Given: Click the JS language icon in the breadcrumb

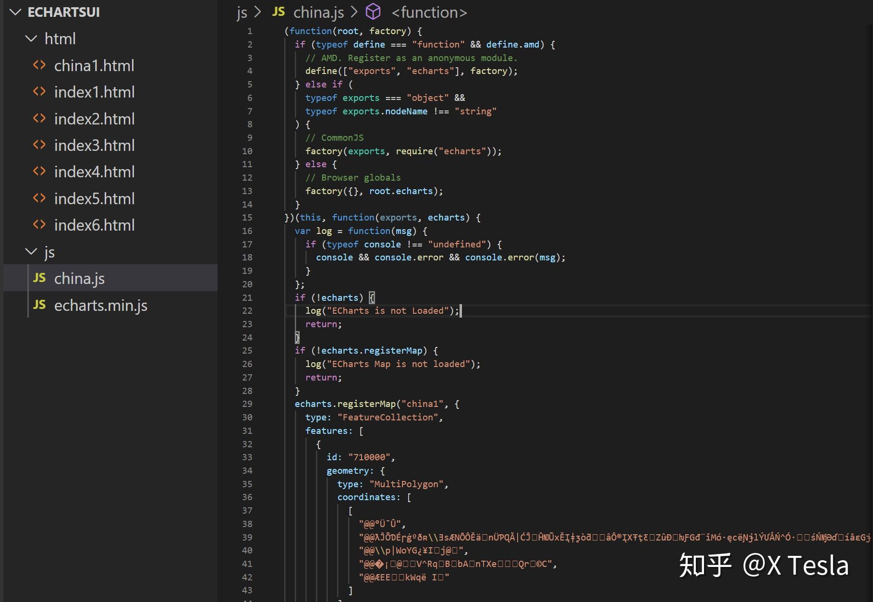Looking at the screenshot, I should coord(278,11).
